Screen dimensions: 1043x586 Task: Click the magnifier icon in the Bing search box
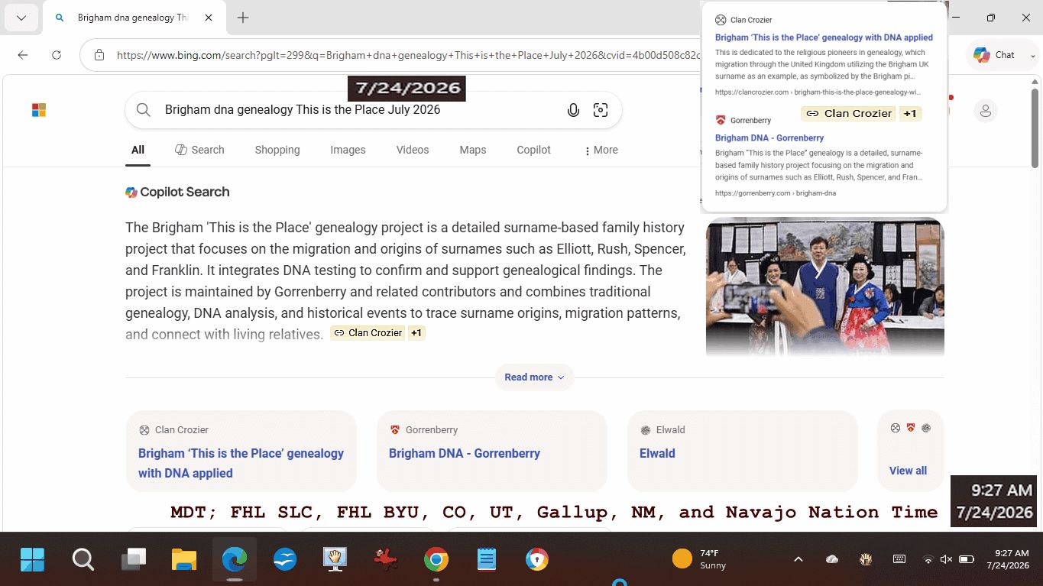coord(143,110)
